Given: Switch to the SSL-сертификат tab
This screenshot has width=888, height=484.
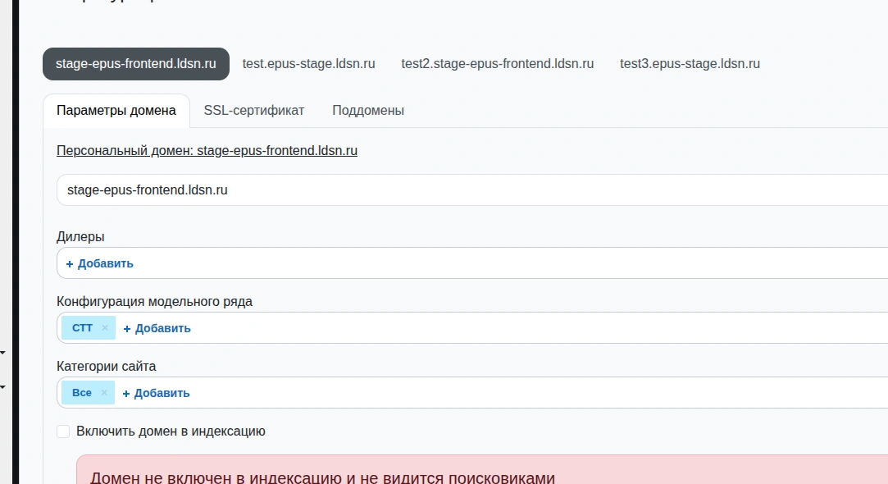Looking at the screenshot, I should (x=254, y=111).
